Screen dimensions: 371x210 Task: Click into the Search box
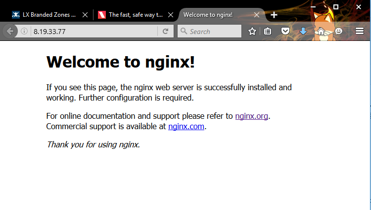(209, 31)
